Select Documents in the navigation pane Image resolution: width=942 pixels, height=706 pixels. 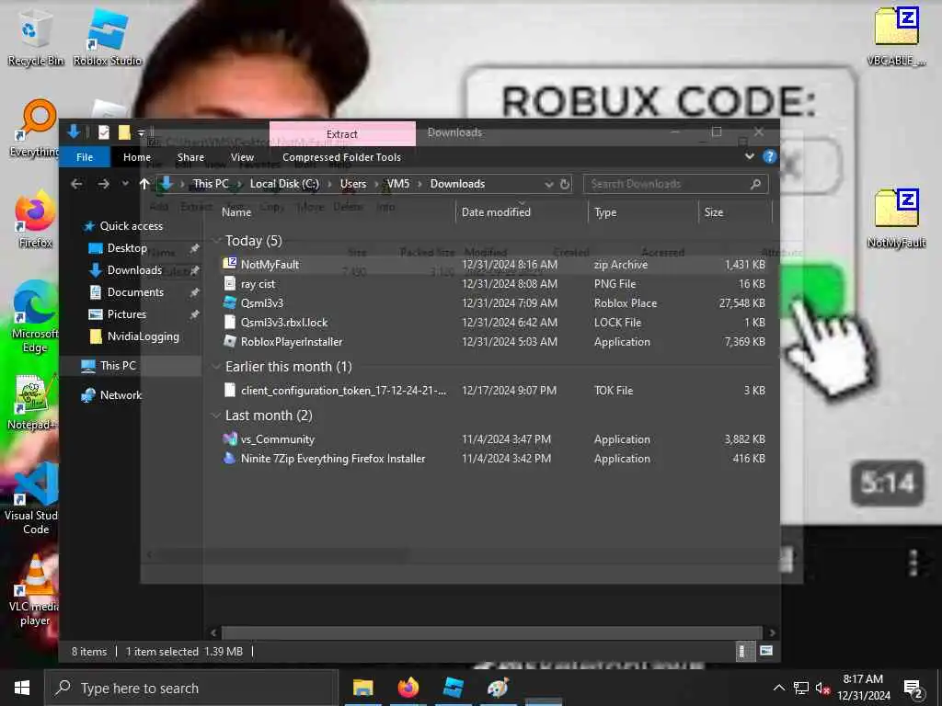[x=135, y=292]
